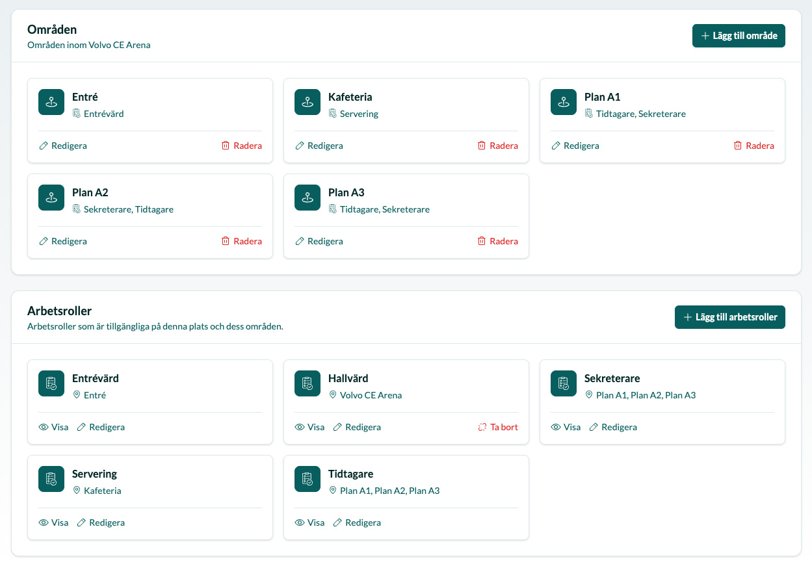Viewport: 812px width, 568px height.
Task: Click the Plan A3 area icon
Action: 308,198
